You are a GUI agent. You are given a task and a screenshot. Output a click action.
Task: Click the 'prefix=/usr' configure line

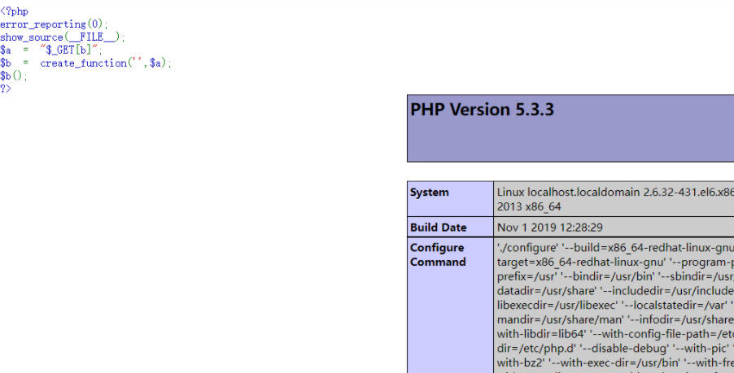(615, 277)
